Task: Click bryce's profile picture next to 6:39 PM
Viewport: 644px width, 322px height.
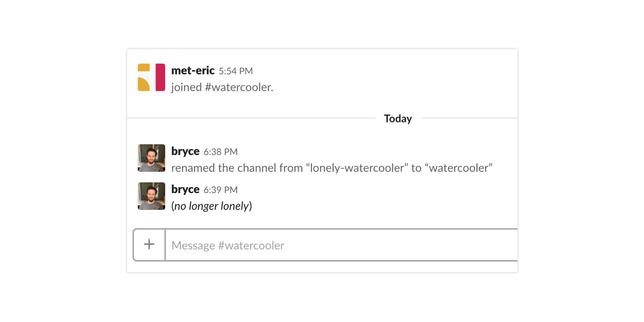Action: point(151,196)
